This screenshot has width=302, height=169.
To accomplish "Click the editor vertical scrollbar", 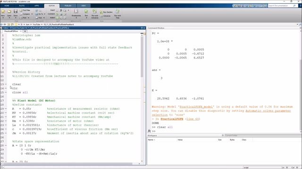I will tap(142, 57).
